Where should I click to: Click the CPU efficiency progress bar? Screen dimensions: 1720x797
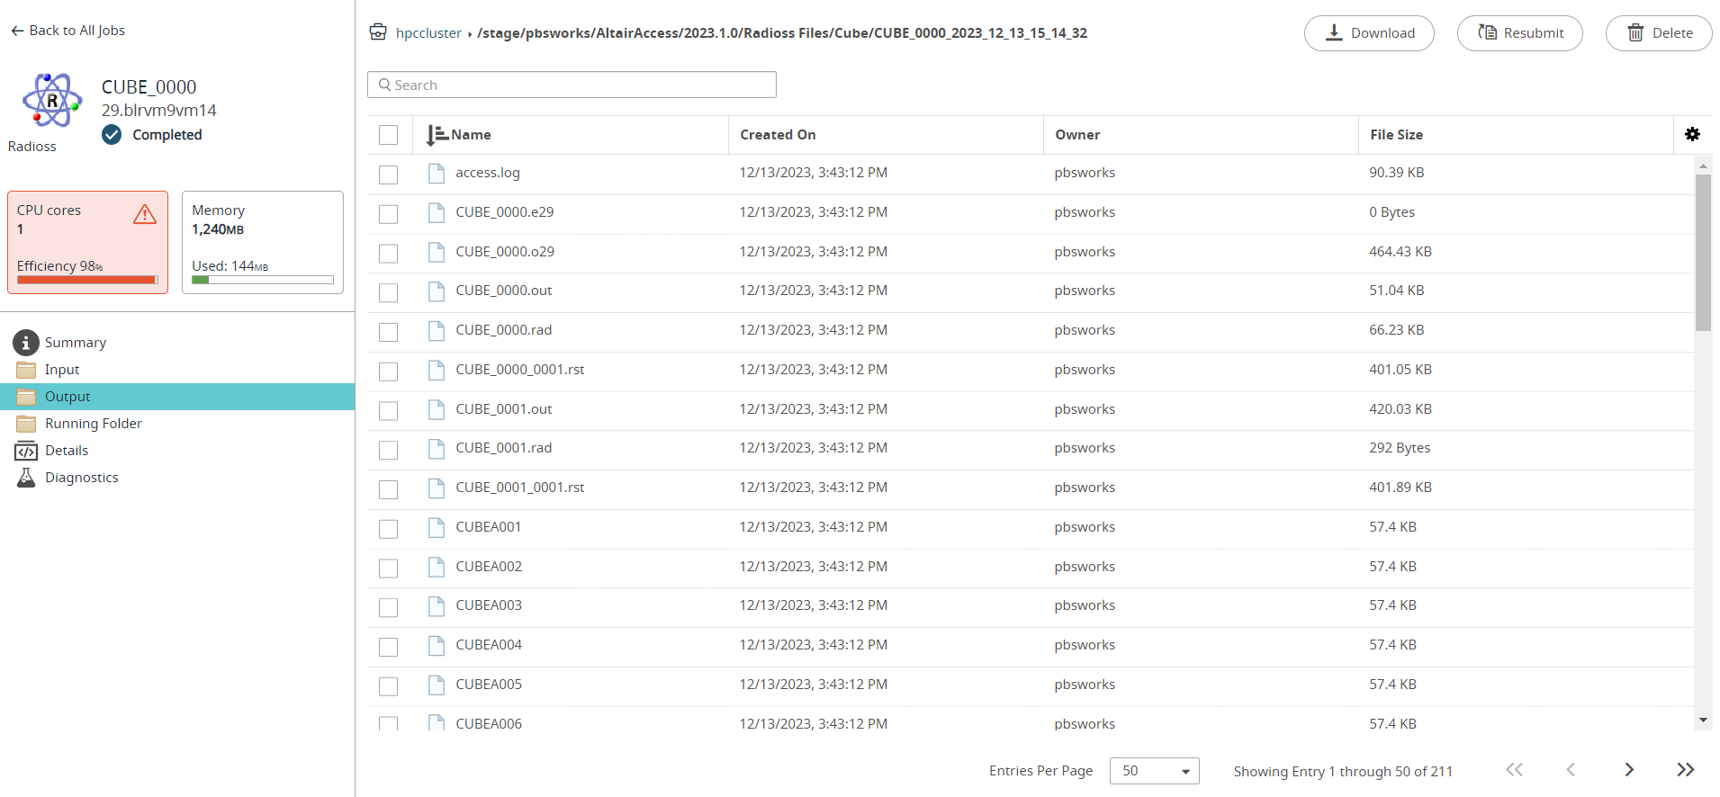(x=87, y=280)
